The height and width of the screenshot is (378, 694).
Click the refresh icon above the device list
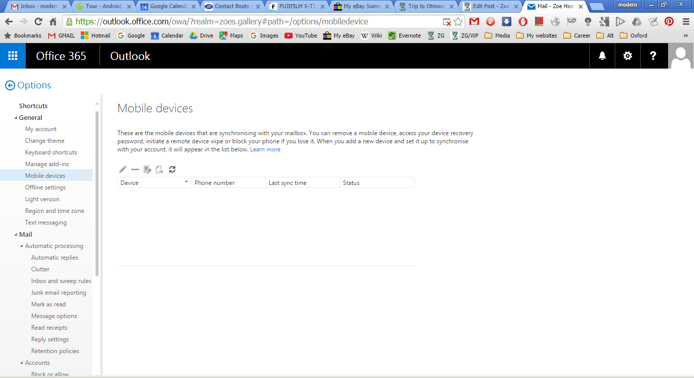click(172, 170)
